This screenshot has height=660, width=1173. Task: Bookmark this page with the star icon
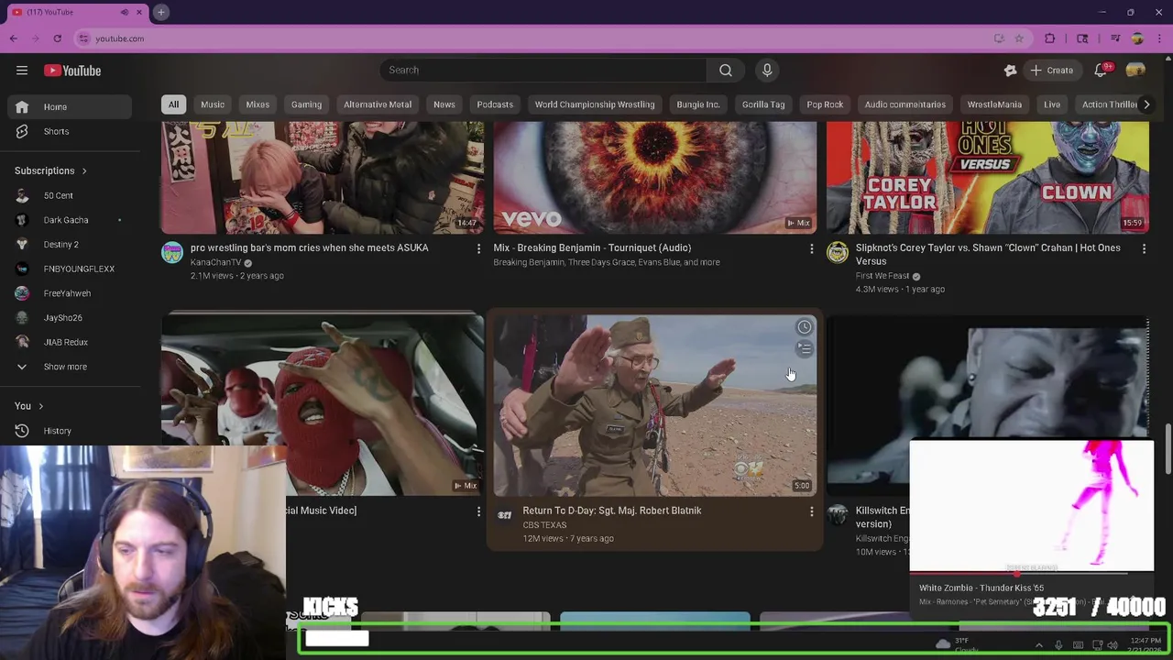pos(1019,38)
